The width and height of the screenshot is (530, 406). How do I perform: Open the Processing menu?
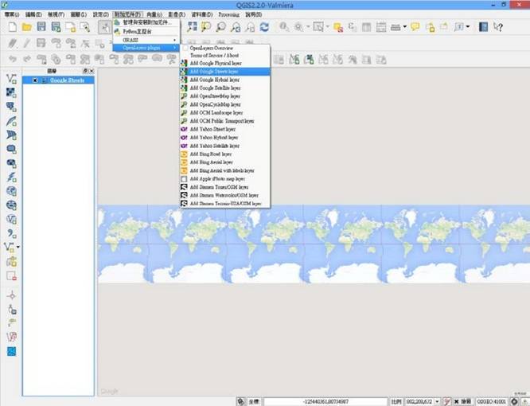[229, 14]
